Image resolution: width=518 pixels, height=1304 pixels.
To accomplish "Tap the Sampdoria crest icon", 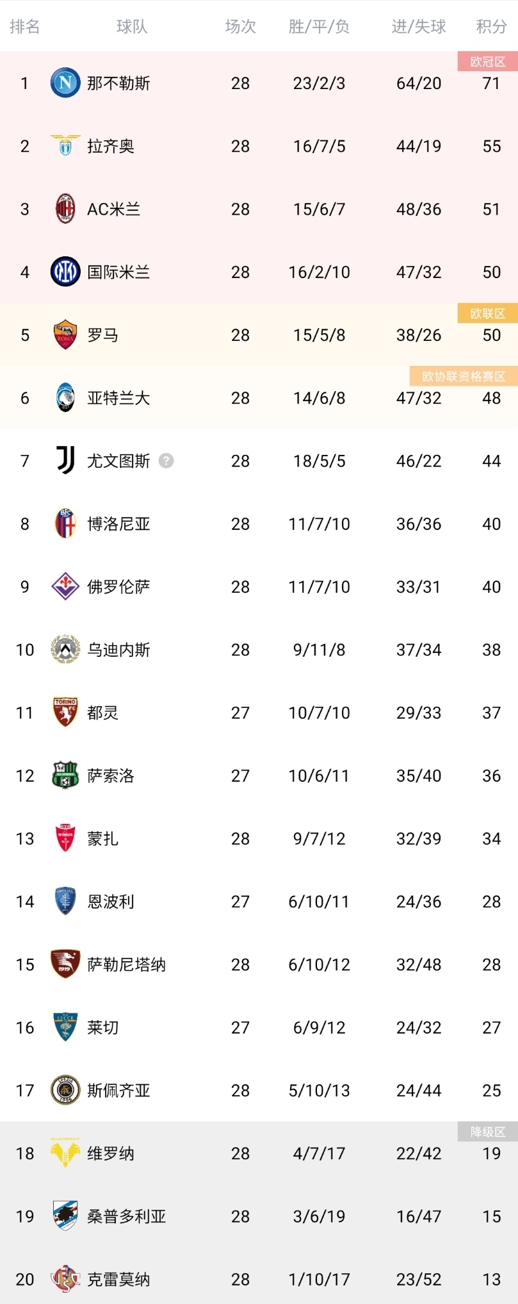I will click(65, 1216).
